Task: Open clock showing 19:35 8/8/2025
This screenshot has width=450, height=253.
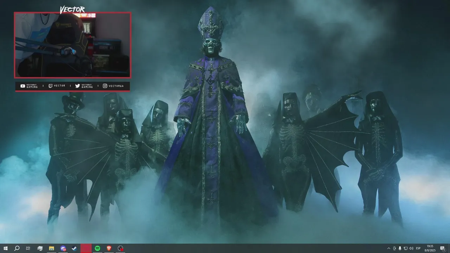Action: [x=430, y=248]
